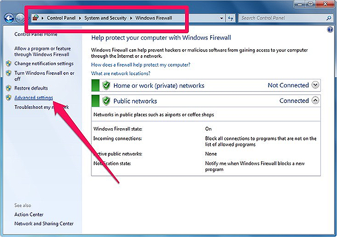Select Control Panel in breadcrumb path

coord(62,18)
